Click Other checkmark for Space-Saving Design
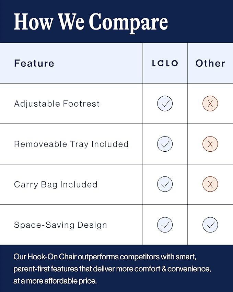 [x=210, y=225]
